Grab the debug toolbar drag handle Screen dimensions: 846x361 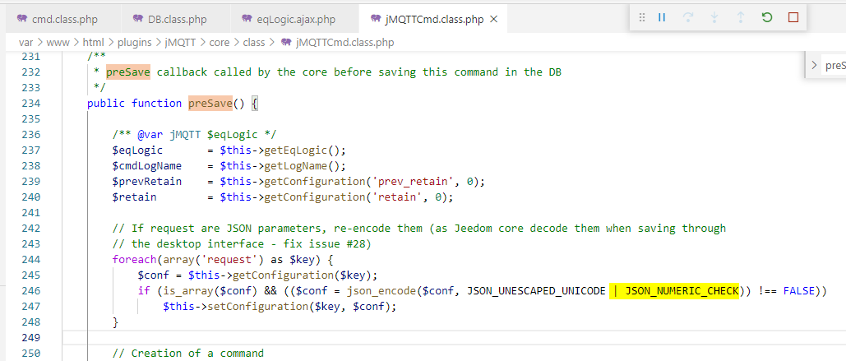(x=642, y=18)
